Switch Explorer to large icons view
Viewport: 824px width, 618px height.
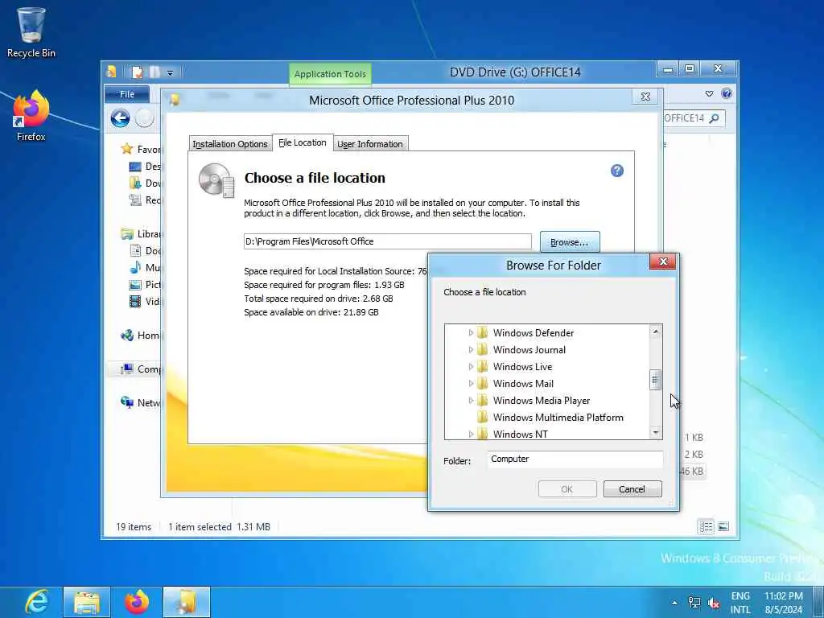click(723, 526)
